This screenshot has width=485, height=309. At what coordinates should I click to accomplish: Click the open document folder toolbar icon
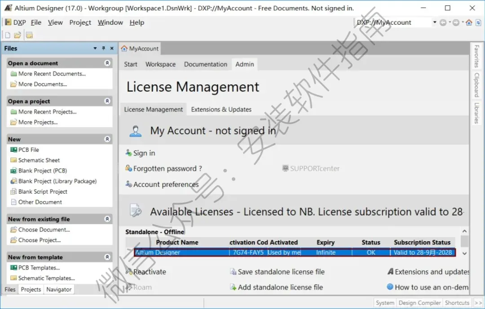click(18, 35)
